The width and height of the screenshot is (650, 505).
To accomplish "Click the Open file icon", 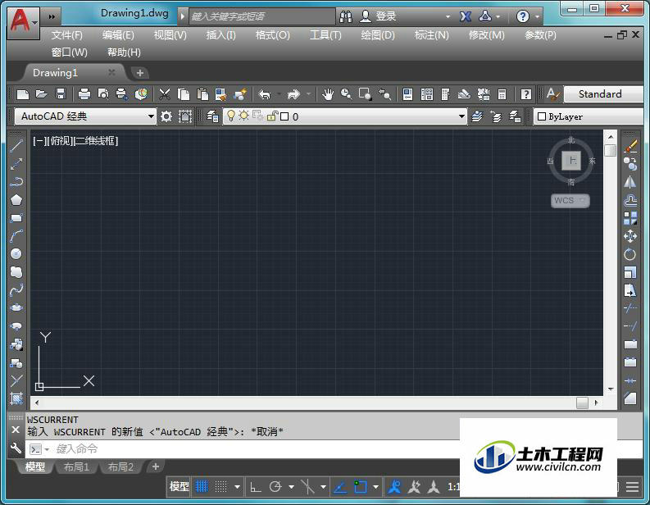I will click(x=42, y=94).
